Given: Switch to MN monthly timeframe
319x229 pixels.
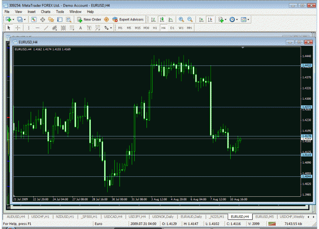Looking at the screenshot, I should coord(189,28).
